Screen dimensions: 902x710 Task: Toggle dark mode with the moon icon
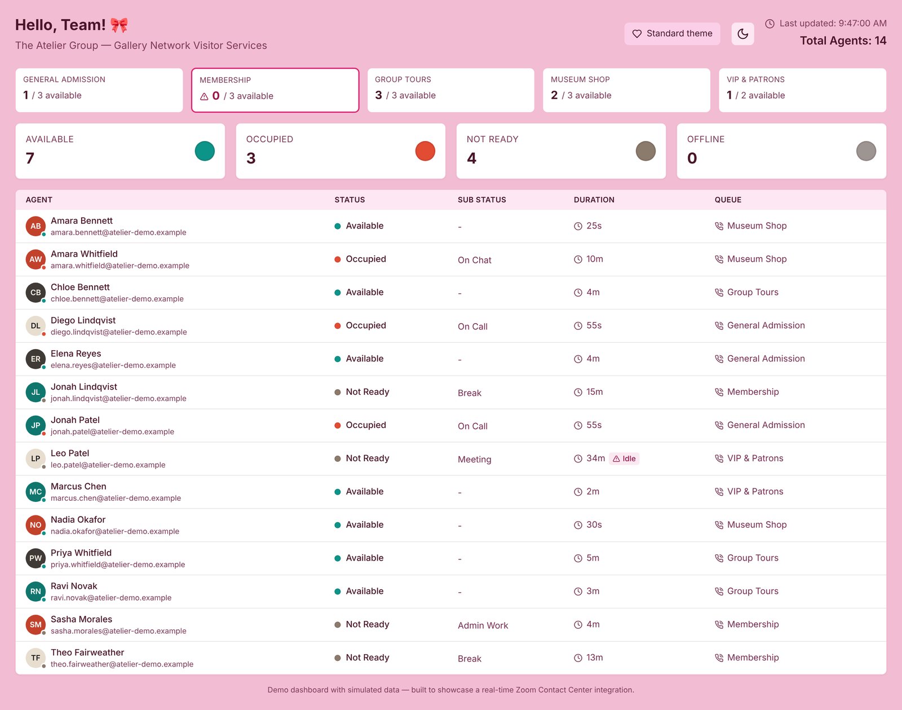pos(742,34)
